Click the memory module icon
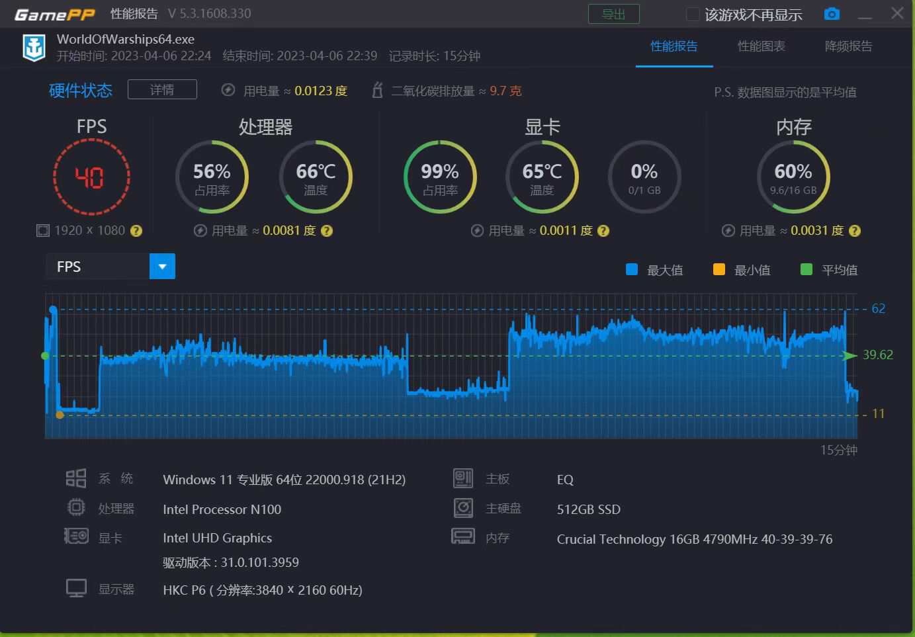This screenshot has height=637, width=915. coord(463,536)
